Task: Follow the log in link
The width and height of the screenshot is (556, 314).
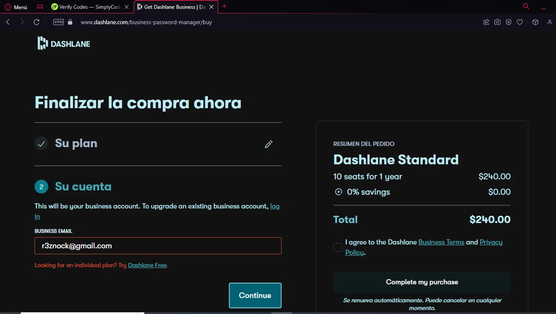Action: (275, 206)
